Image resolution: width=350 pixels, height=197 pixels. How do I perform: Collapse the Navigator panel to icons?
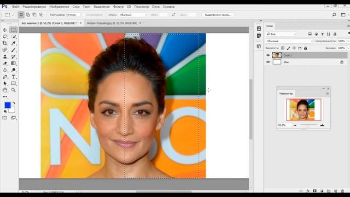(323, 89)
